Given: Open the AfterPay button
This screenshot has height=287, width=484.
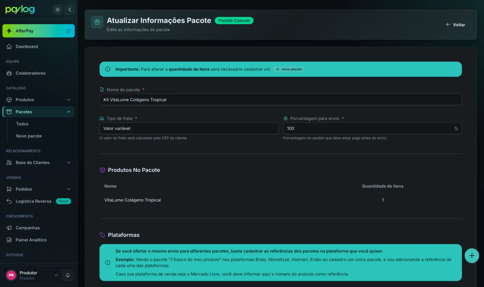Looking at the screenshot, I should click(x=38, y=31).
